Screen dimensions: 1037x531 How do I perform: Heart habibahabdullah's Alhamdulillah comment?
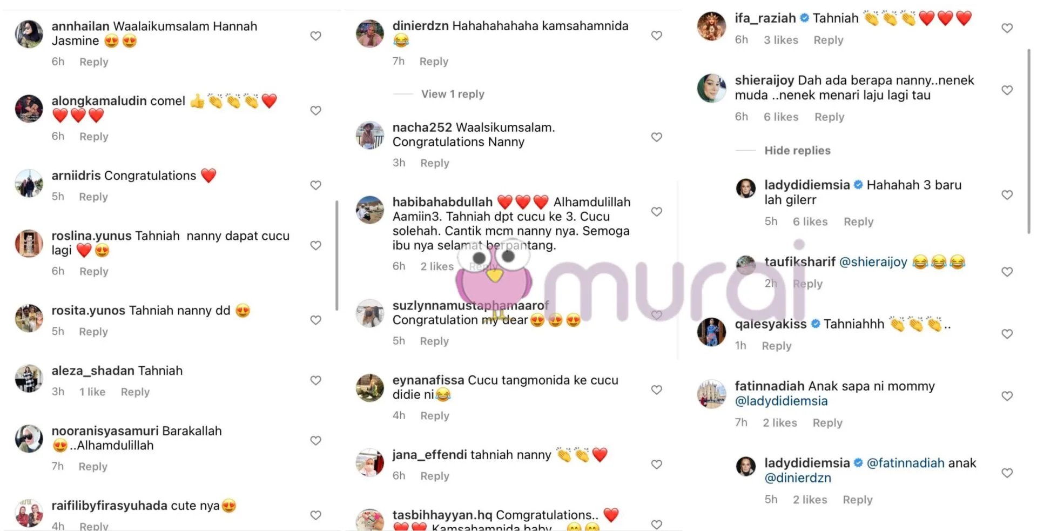pyautogui.click(x=657, y=212)
